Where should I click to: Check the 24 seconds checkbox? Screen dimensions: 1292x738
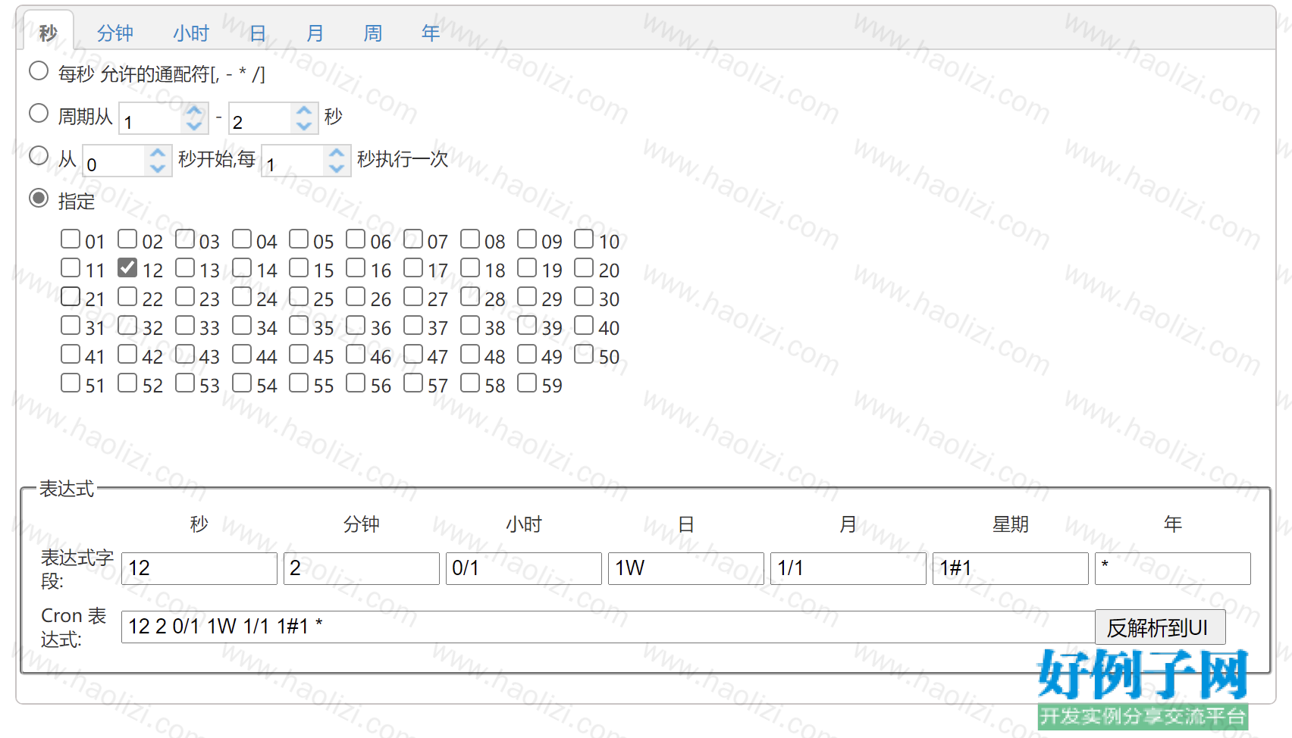point(242,297)
